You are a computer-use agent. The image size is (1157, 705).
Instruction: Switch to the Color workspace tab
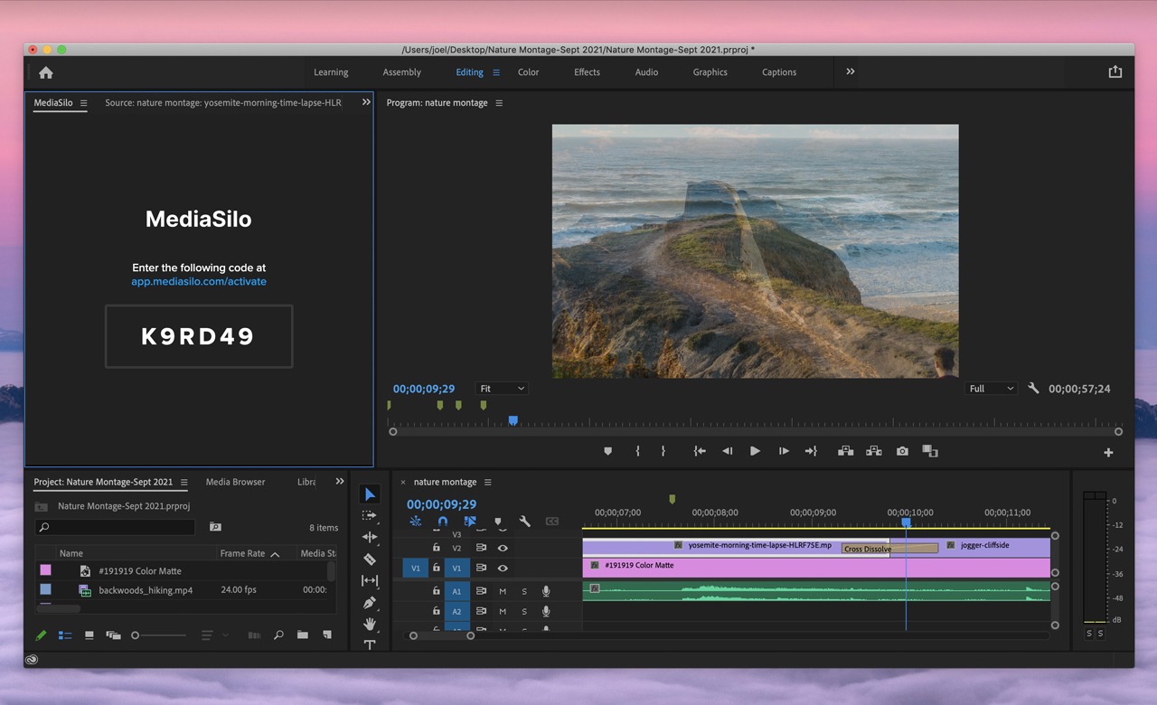(528, 72)
